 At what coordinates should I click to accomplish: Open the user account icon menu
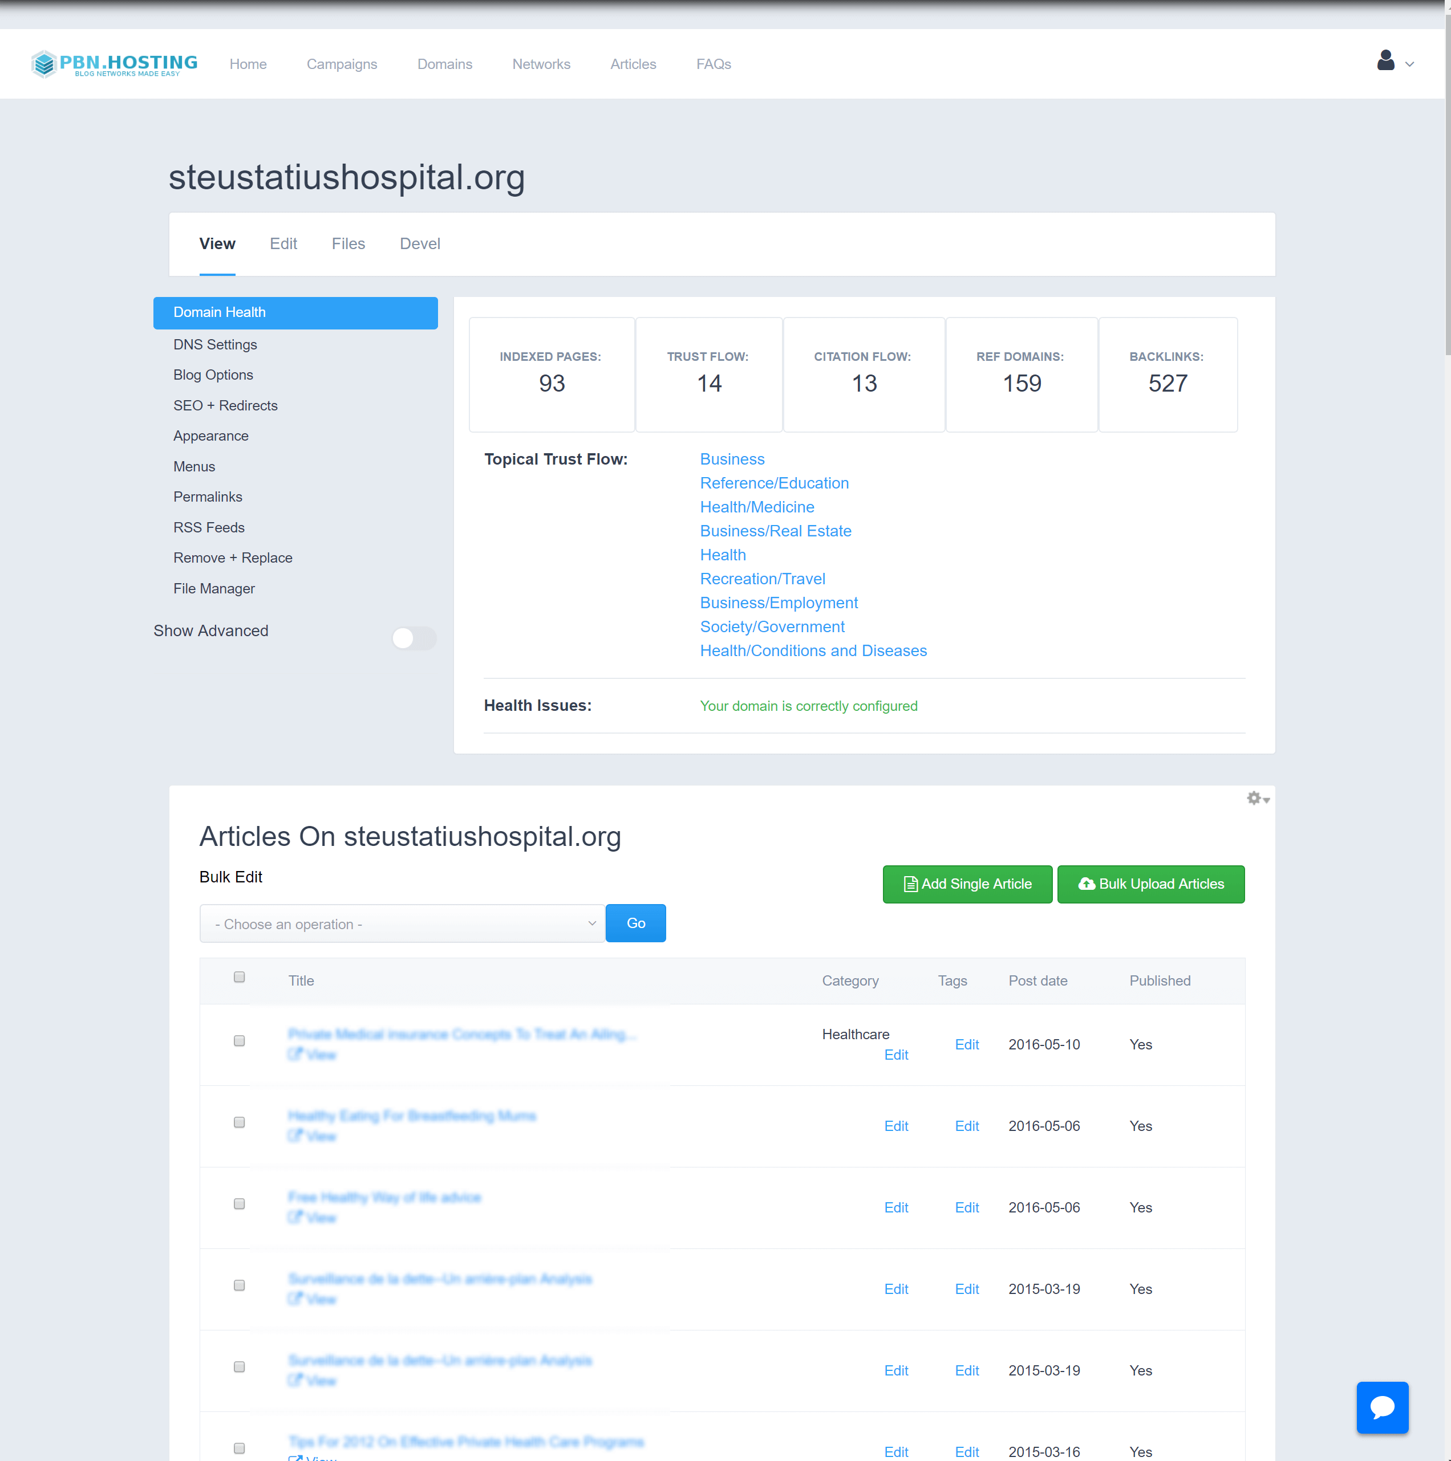1385,60
